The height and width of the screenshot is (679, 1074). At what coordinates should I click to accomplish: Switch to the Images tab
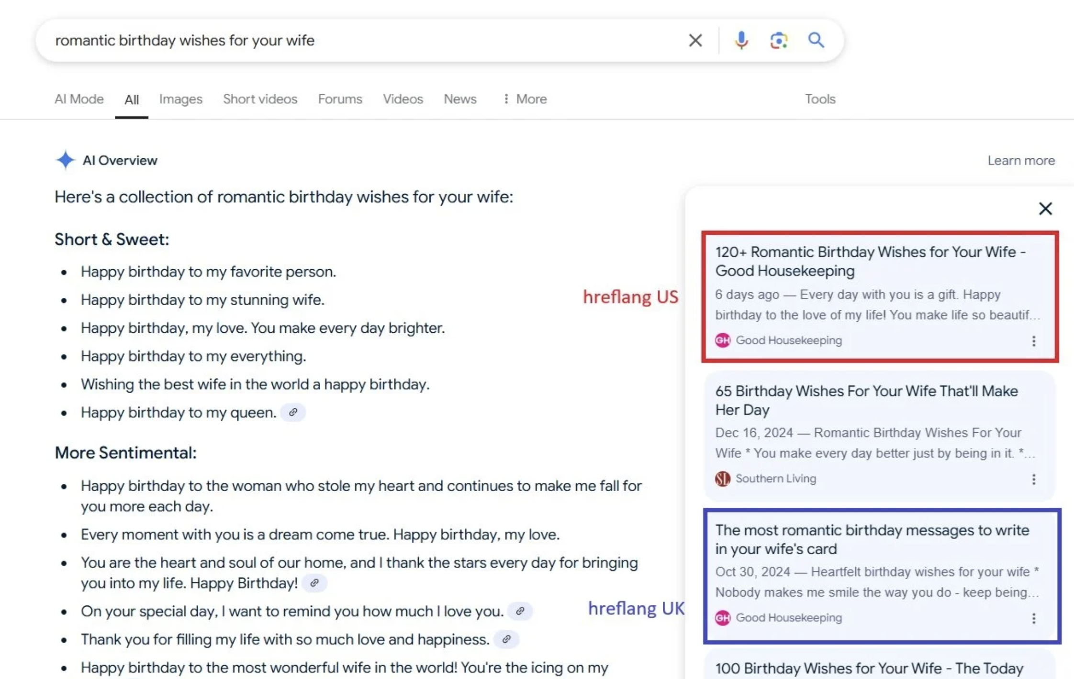181,99
